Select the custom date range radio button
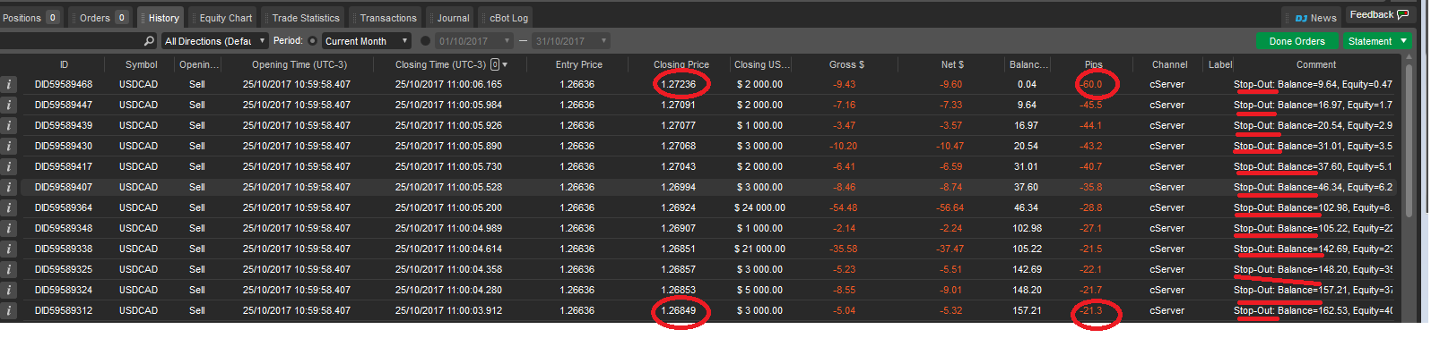 tap(426, 41)
